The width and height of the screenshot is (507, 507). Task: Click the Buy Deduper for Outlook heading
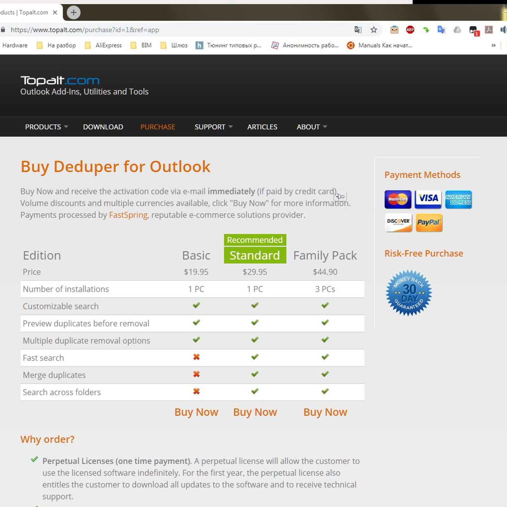tap(115, 167)
